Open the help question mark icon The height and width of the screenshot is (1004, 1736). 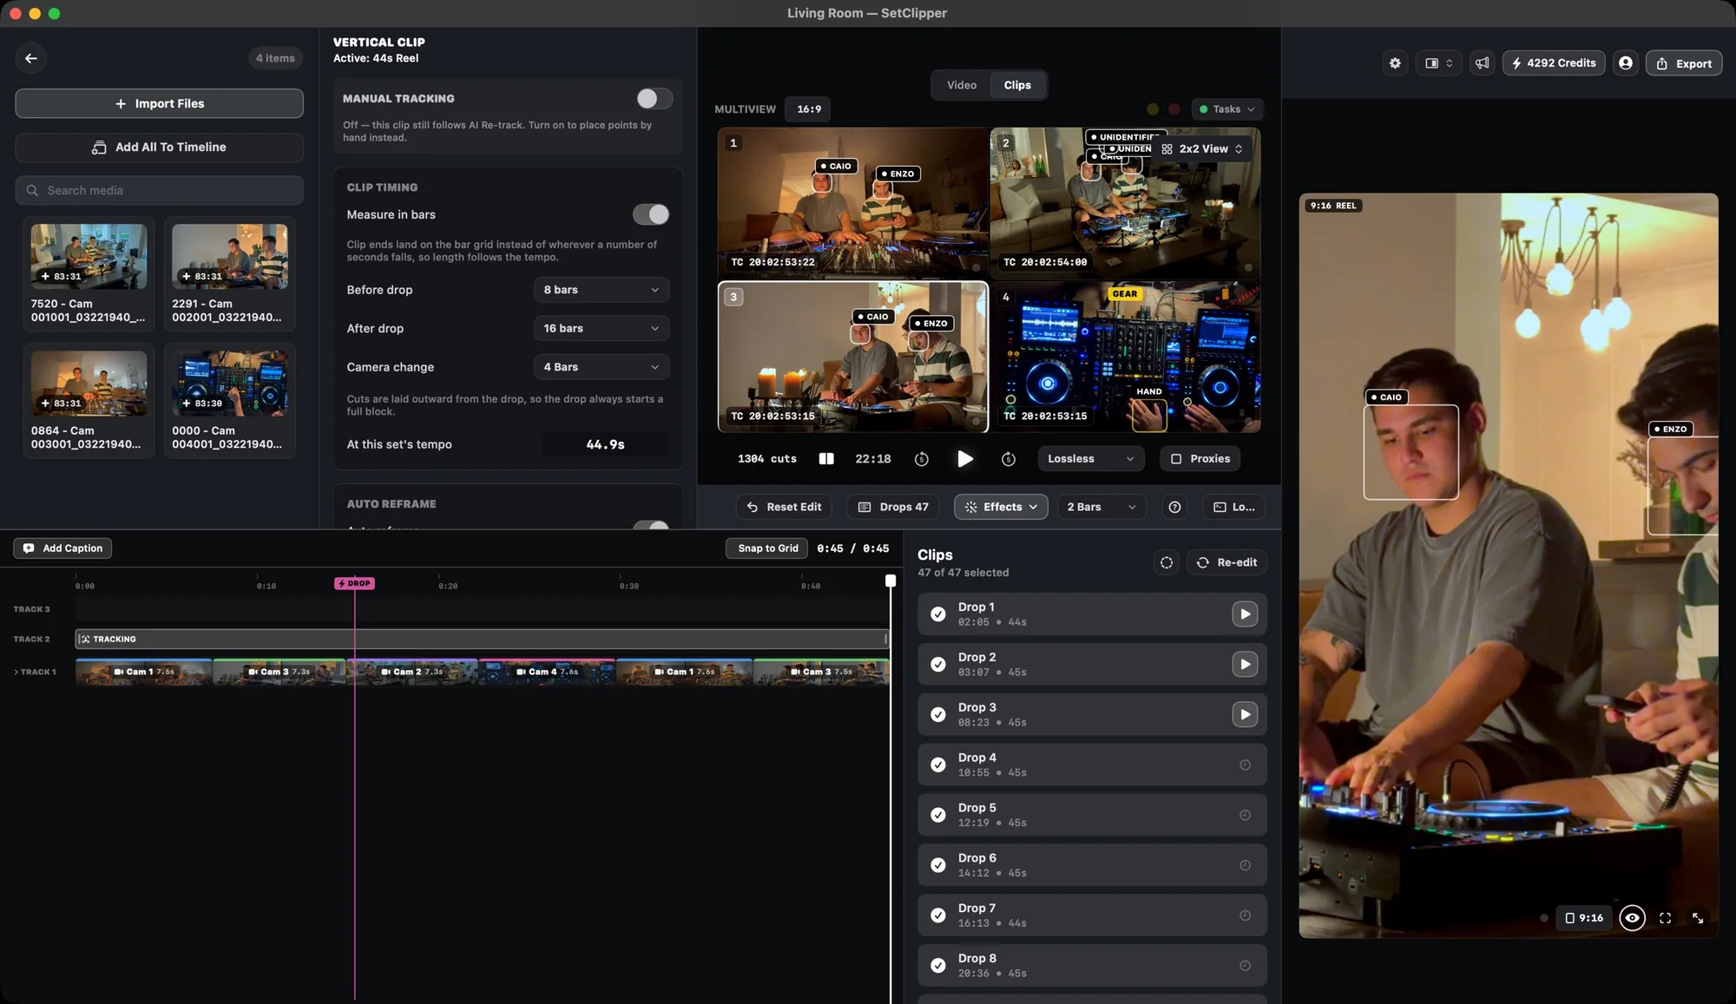coord(1174,507)
